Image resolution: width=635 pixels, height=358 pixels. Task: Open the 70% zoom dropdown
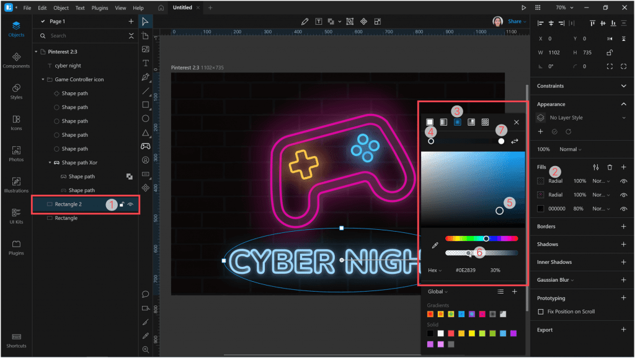[564, 7]
